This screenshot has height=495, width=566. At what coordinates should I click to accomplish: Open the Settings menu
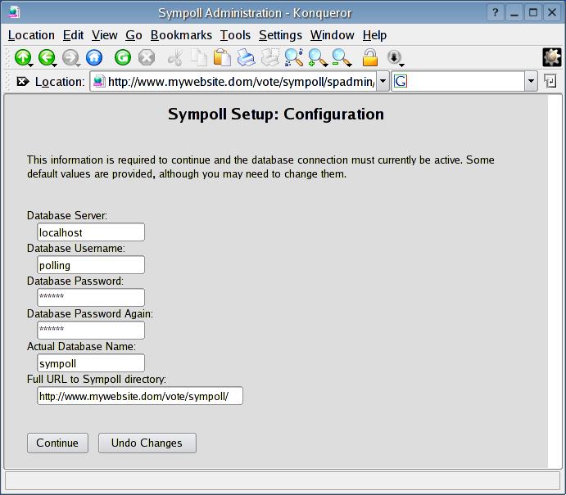[280, 35]
